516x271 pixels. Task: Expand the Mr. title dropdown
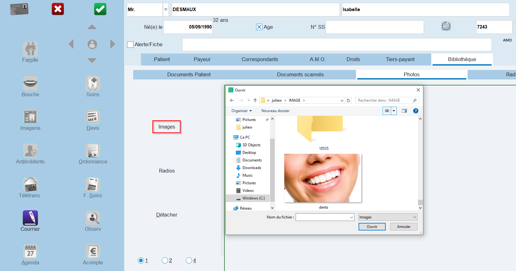point(166,9)
